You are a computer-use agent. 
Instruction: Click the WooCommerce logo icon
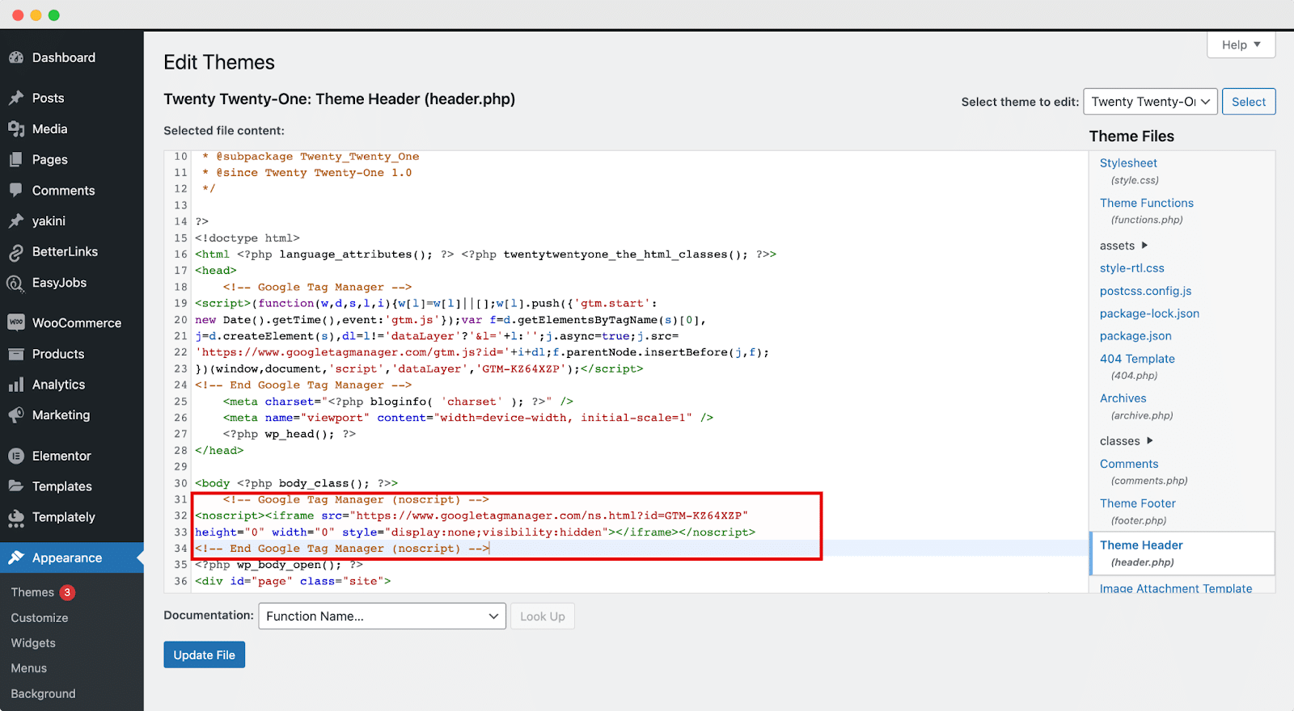point(16,322)
